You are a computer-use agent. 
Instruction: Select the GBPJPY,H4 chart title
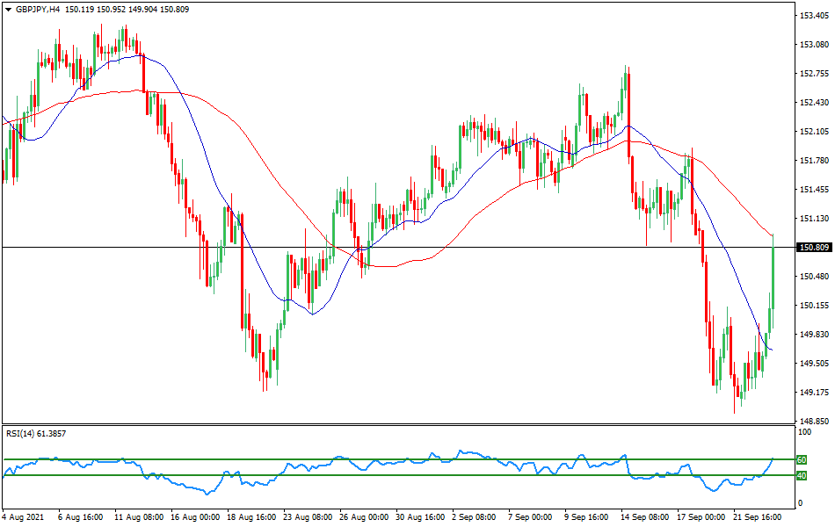(41, 9)
